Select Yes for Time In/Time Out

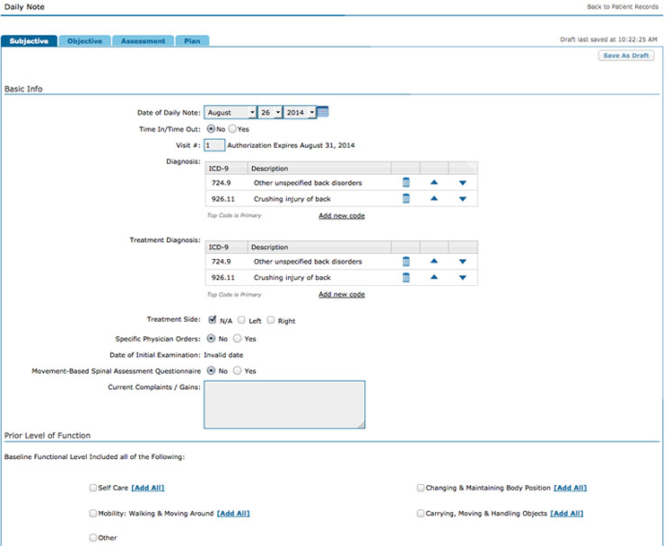(232, 128)
